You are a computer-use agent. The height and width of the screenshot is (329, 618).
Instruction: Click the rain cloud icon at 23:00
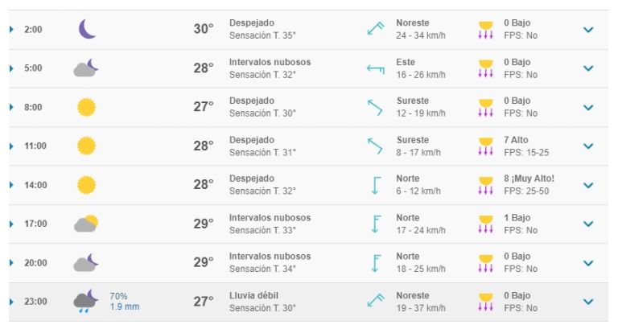85,302
